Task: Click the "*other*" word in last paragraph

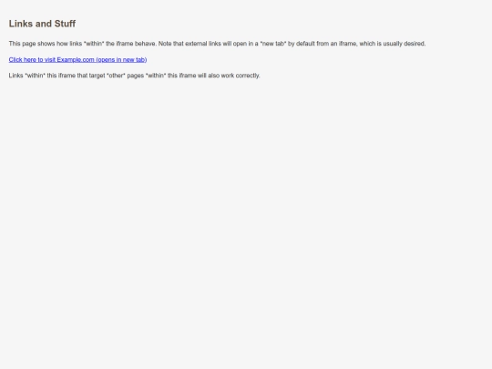Action: 116,76
